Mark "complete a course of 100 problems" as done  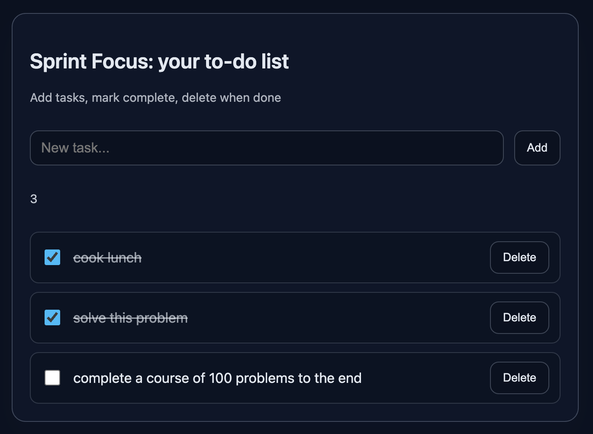[x=52, y=378]
